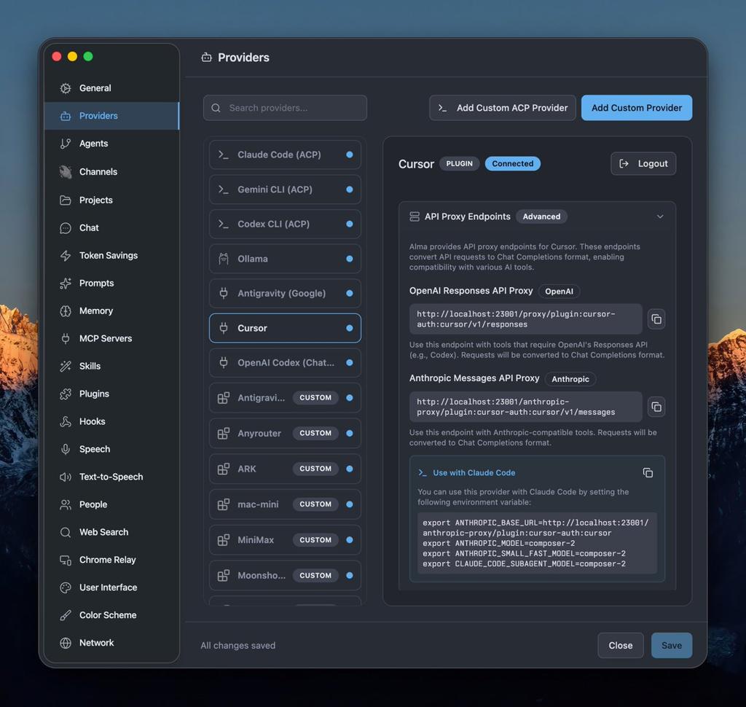Click the OpenAI Responses proxy URL text
Viewport: 746px width, 707px height.
click(x=516, y=319)
